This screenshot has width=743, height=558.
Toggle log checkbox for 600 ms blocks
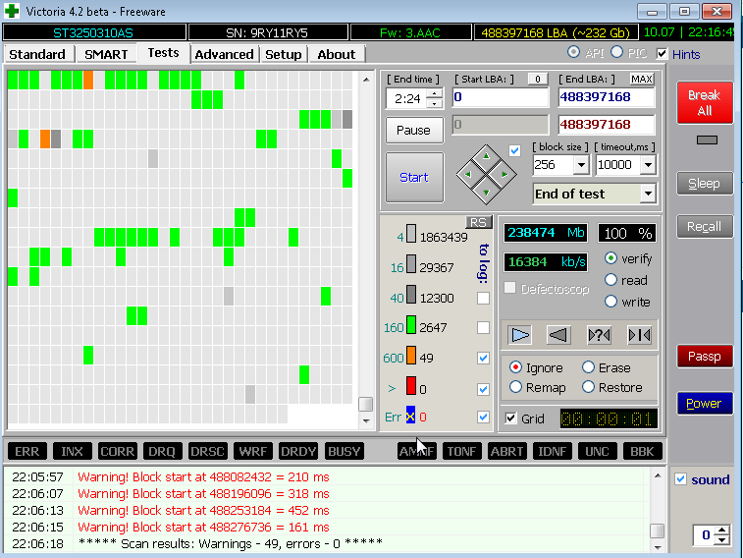[483, 358]
